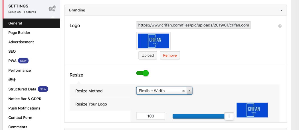This screenshot has height=130, width=299.
Task: Click the Flexible Width combo box
Action: [x=160, y=91]
